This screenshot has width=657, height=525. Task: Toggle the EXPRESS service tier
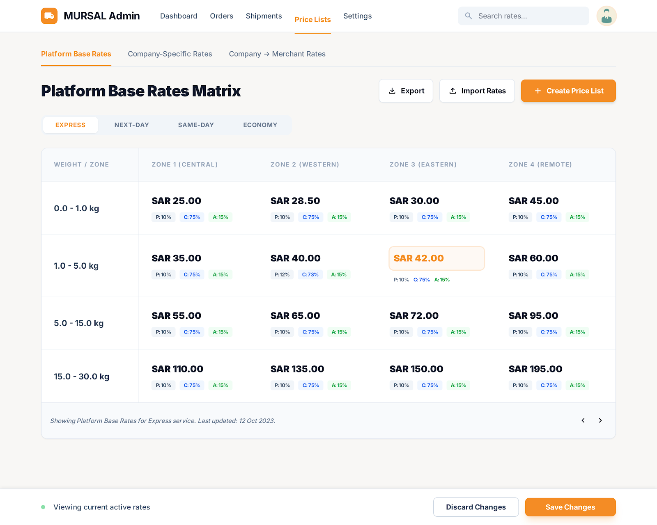click(x=70, y=125)
